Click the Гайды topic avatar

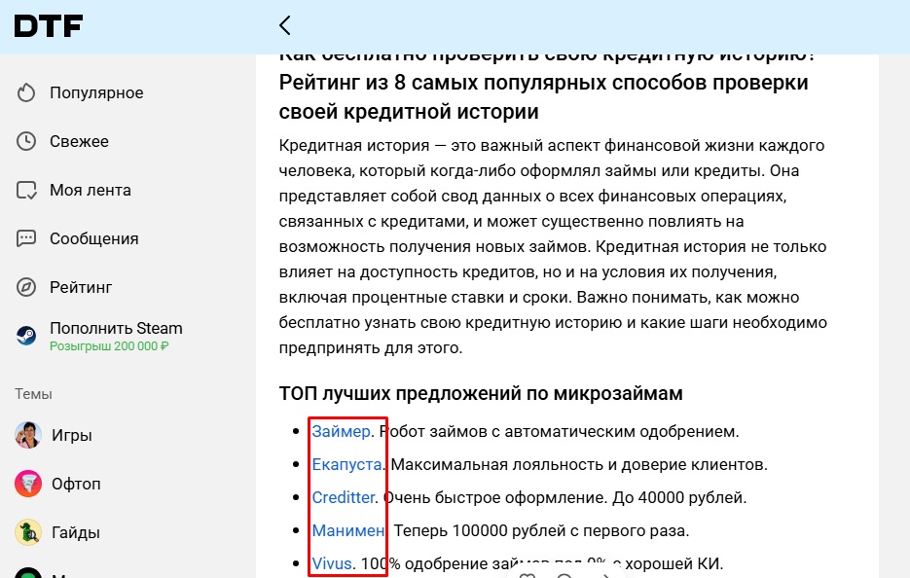[28, 532]
